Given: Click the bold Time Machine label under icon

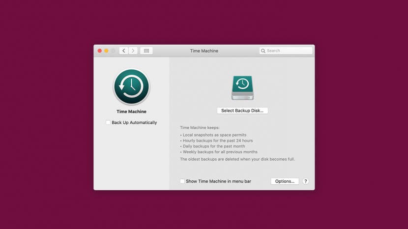Looking at the screenshot, I should click(x=131, y=112).
